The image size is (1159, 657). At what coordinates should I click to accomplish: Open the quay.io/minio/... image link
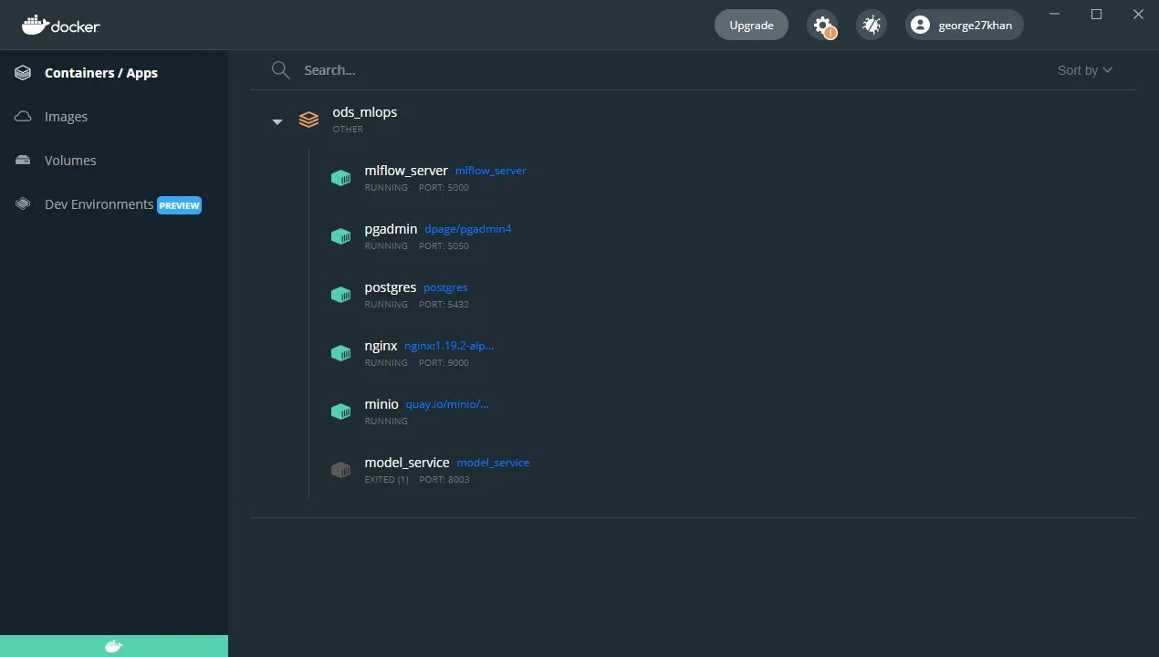tap(447, 404)
